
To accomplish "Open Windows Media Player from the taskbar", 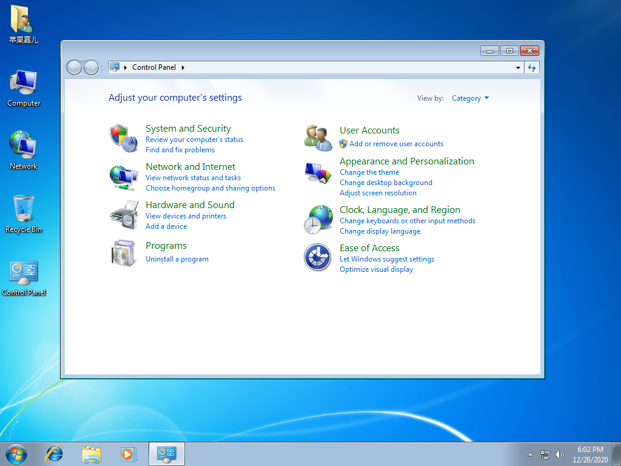I will 129,454.
